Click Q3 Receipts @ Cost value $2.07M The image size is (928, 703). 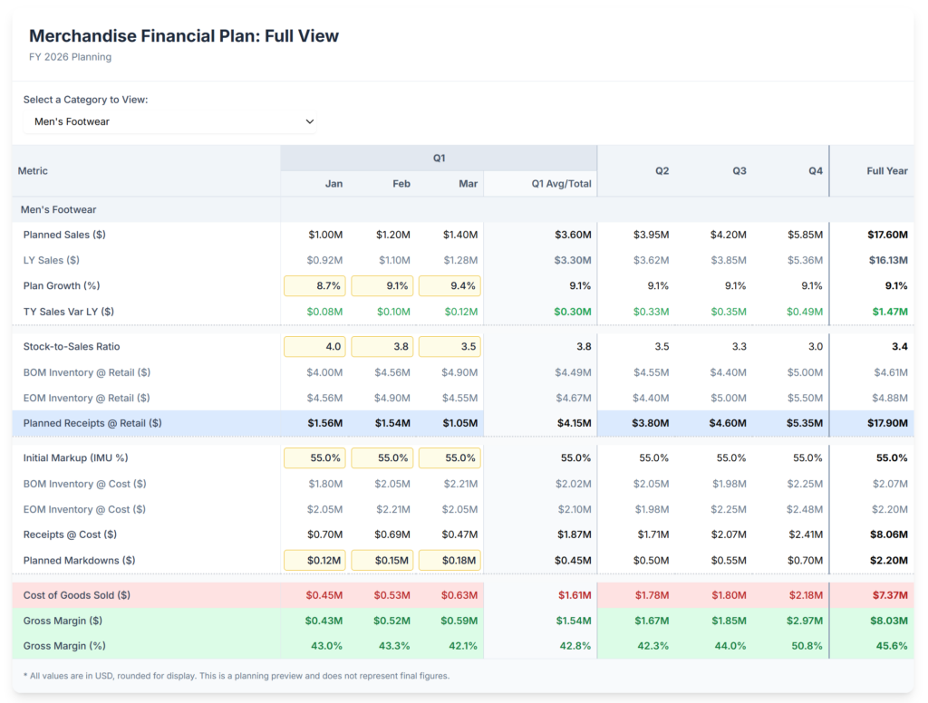tap(729, 534)
